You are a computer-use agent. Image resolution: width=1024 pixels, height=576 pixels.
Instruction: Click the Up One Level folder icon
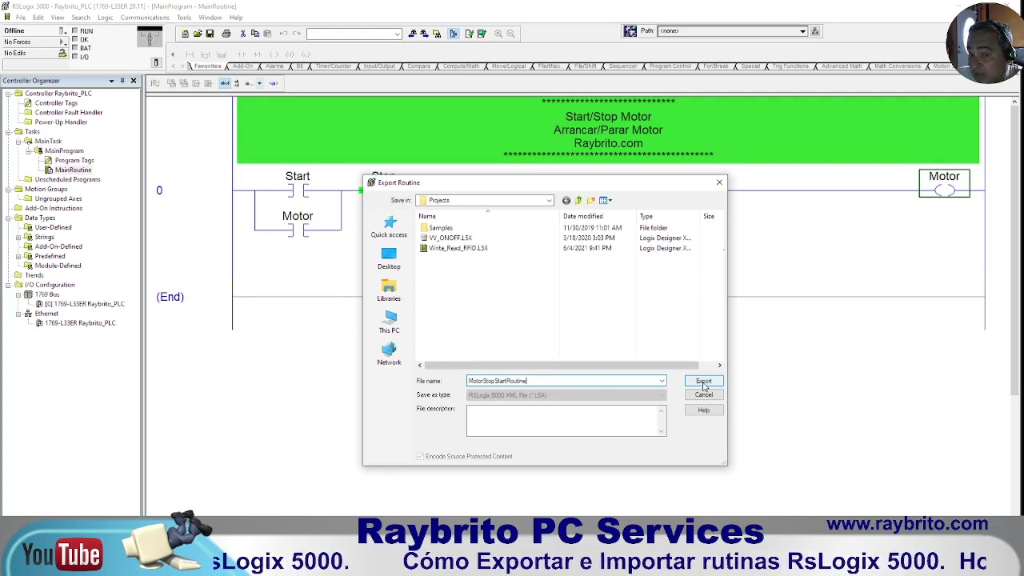(578, 201)
